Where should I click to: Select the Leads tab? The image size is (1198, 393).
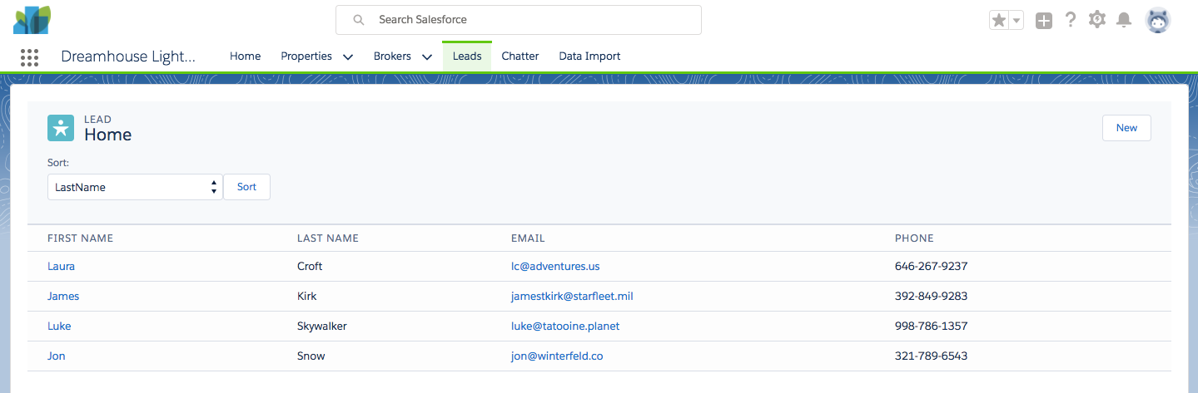pyautogui.click(x=467, y=56)
